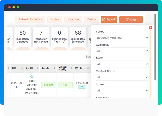The image size is (162, 116).
Task: Click the history clock icon above Last Activity
Action: (32, 76)
